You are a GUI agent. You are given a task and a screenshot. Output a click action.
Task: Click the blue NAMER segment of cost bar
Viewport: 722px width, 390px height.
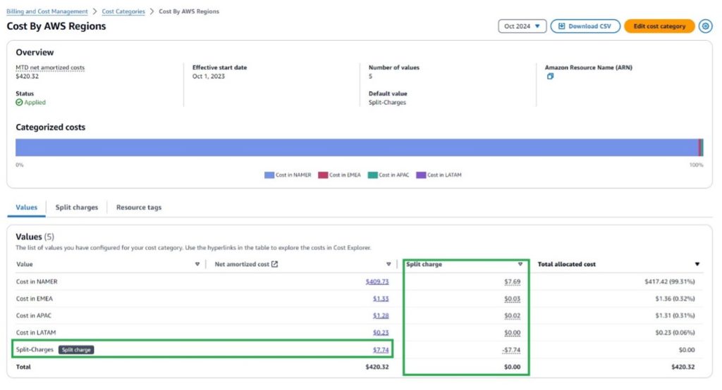(357, 148)
